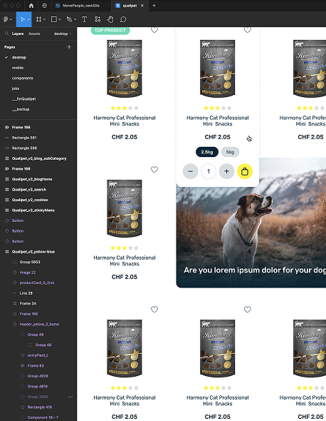The height and width of the screenshot is (421, 326).
Task: Click the quantity field showing 1
Action: point(209,171)
